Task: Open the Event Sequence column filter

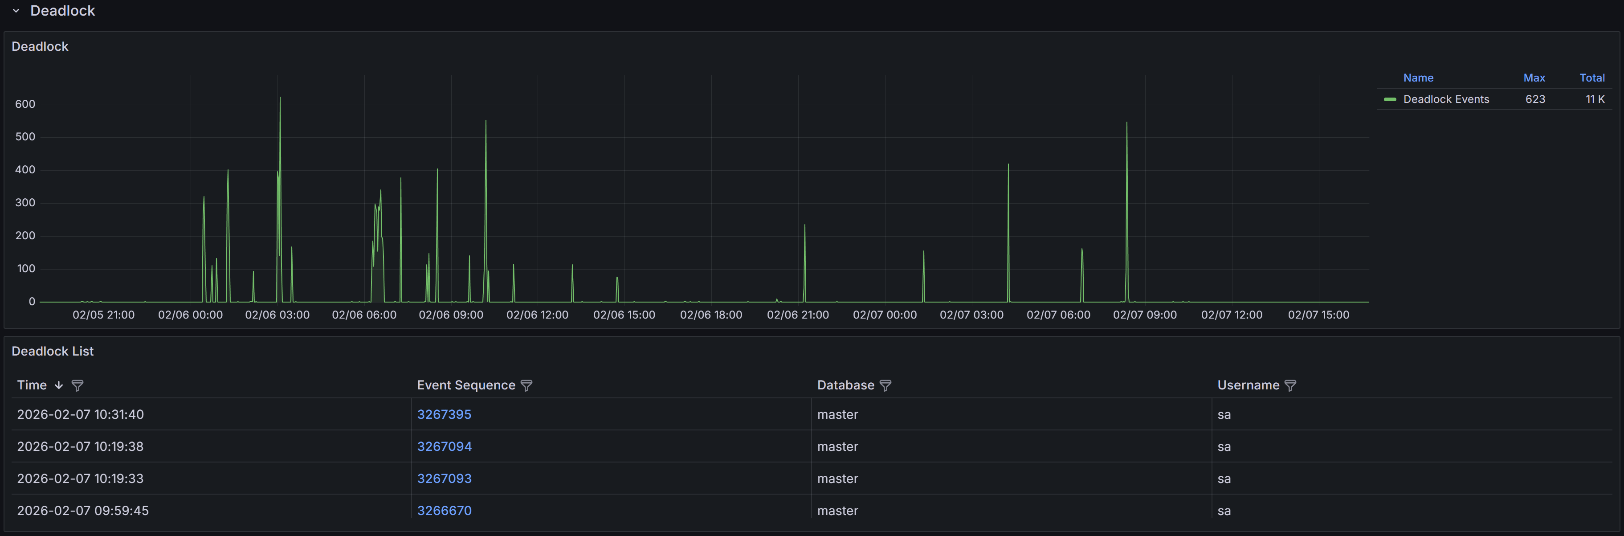Action: pyautogui.click(x=527, y=385)
